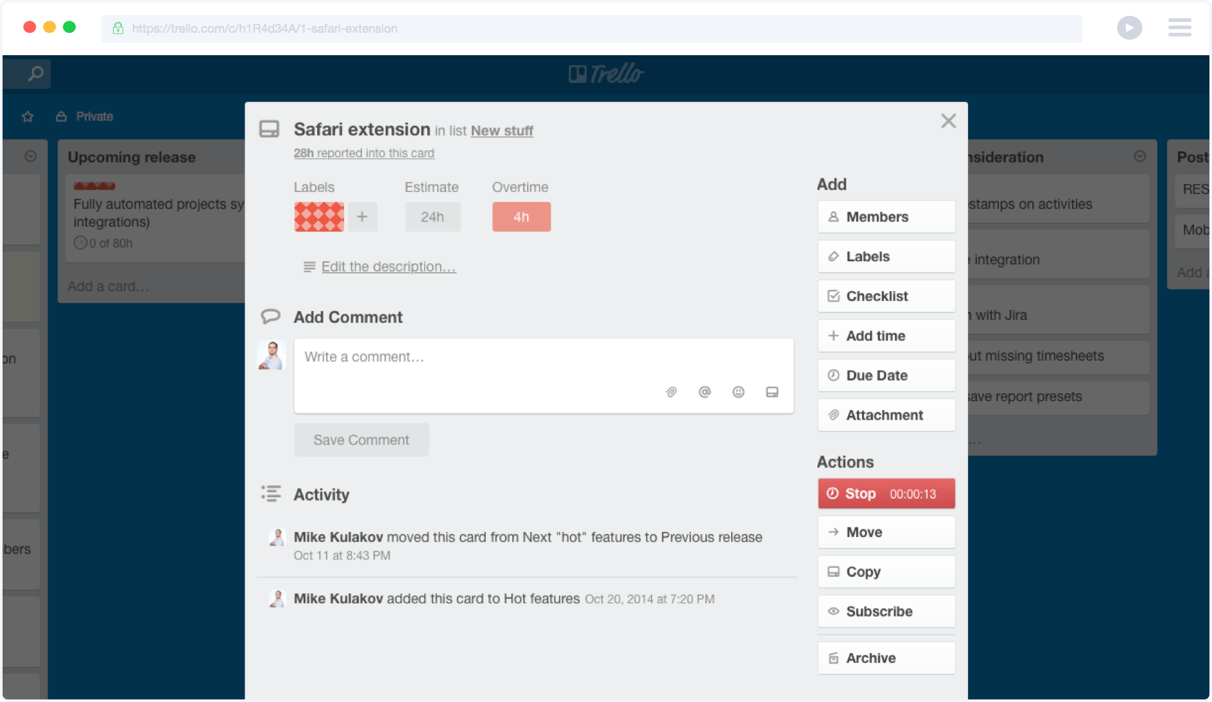Screen dimensions: 1212x702
Task: Click the browser play extension icon
Action: (x=1130, y=28)
